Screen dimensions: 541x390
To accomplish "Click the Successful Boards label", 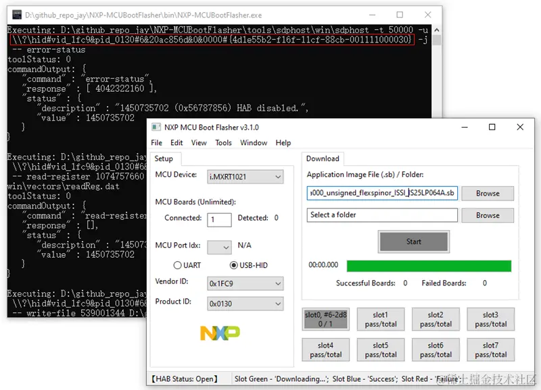I will pos(366,283).
